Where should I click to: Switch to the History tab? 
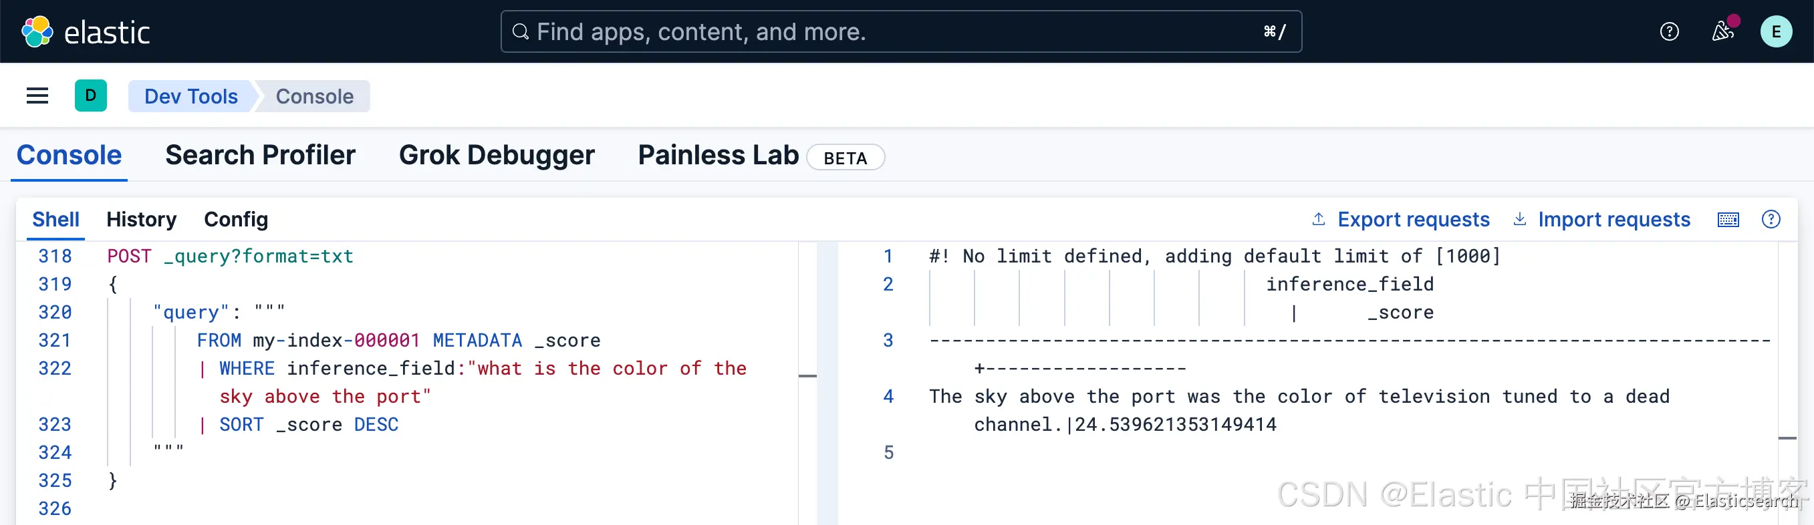[x=142, y=220]
